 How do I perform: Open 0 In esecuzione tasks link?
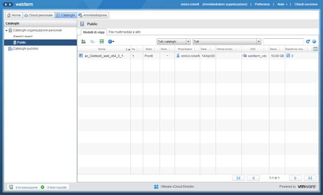pyautogui.click(x=26, y=187)
